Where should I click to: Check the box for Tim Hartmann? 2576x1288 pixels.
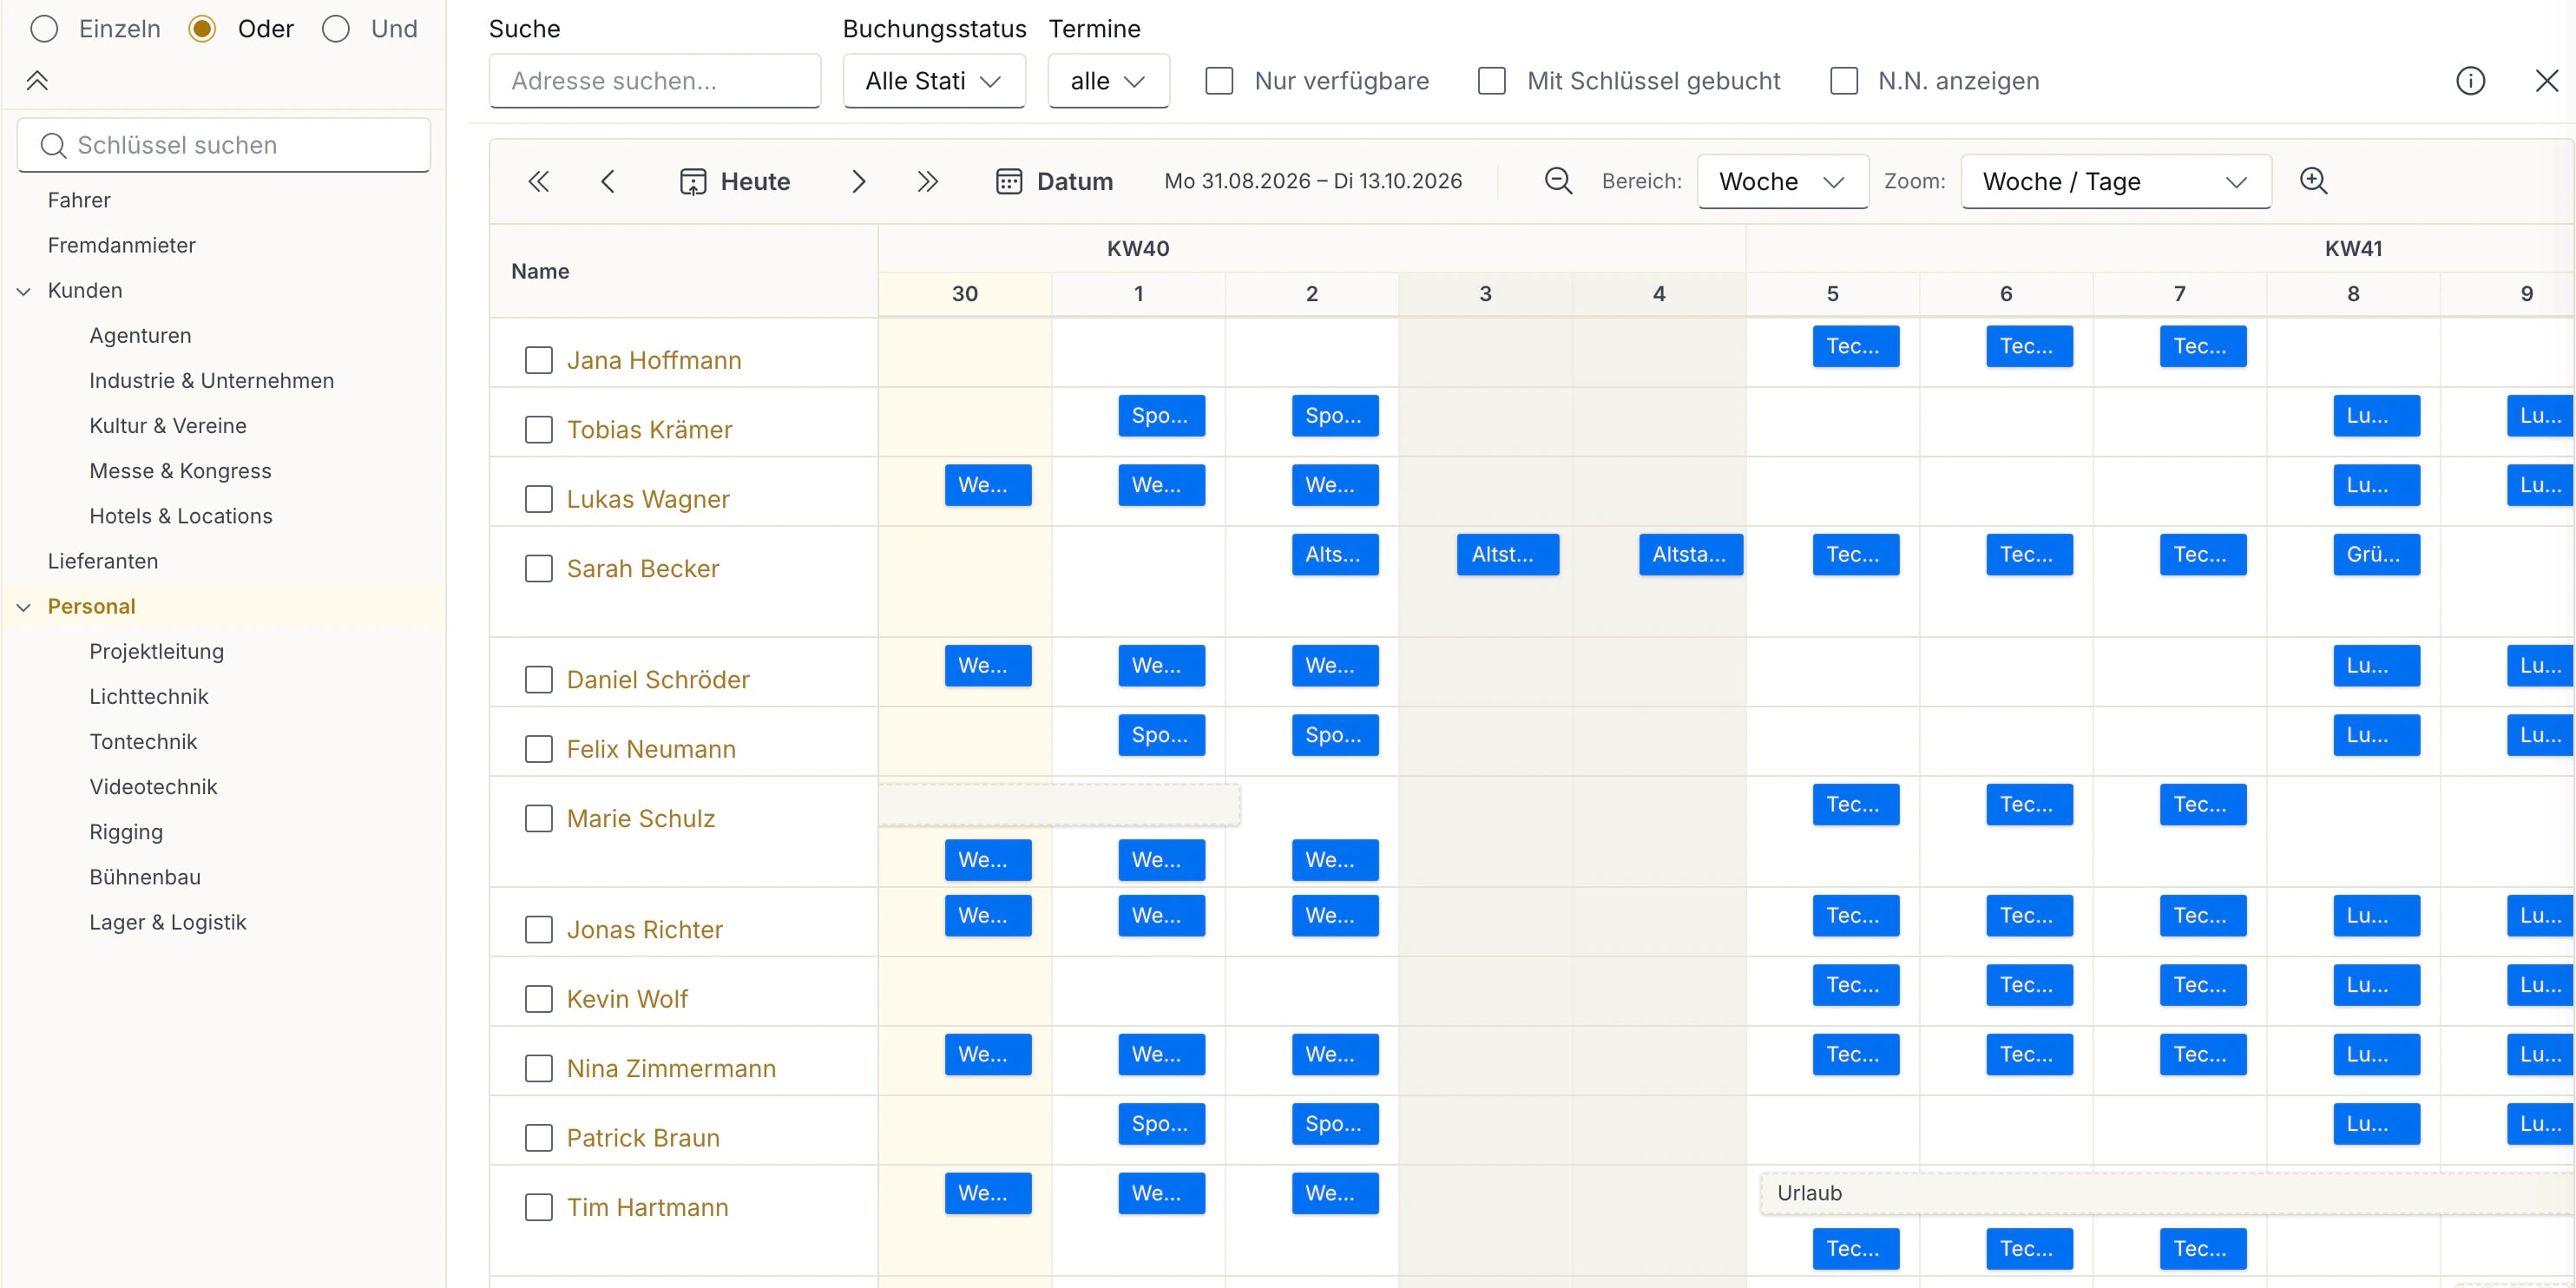[x=539, y=1207]
